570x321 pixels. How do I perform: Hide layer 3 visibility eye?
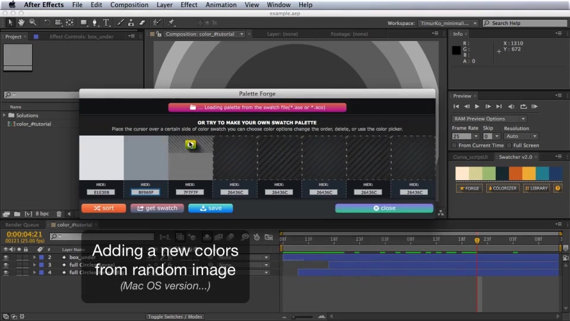(x=5, y=265)
